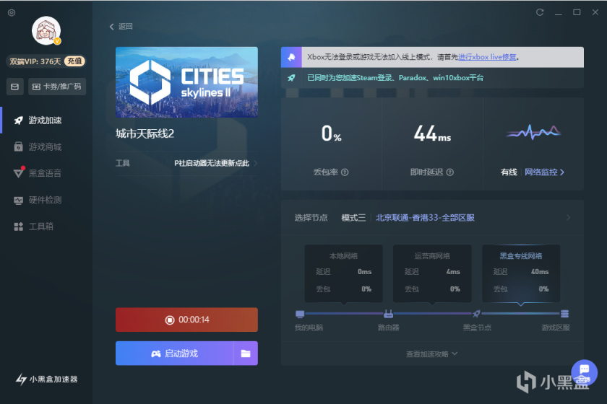
Task: Click 小黑盒加速器 logo at bottom-left
Action: (46, 379)
